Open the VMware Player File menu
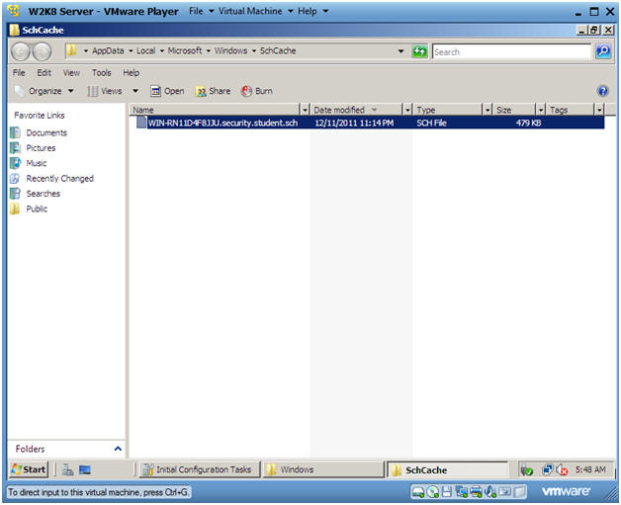 pyautogui.click(x=201, y=11)
